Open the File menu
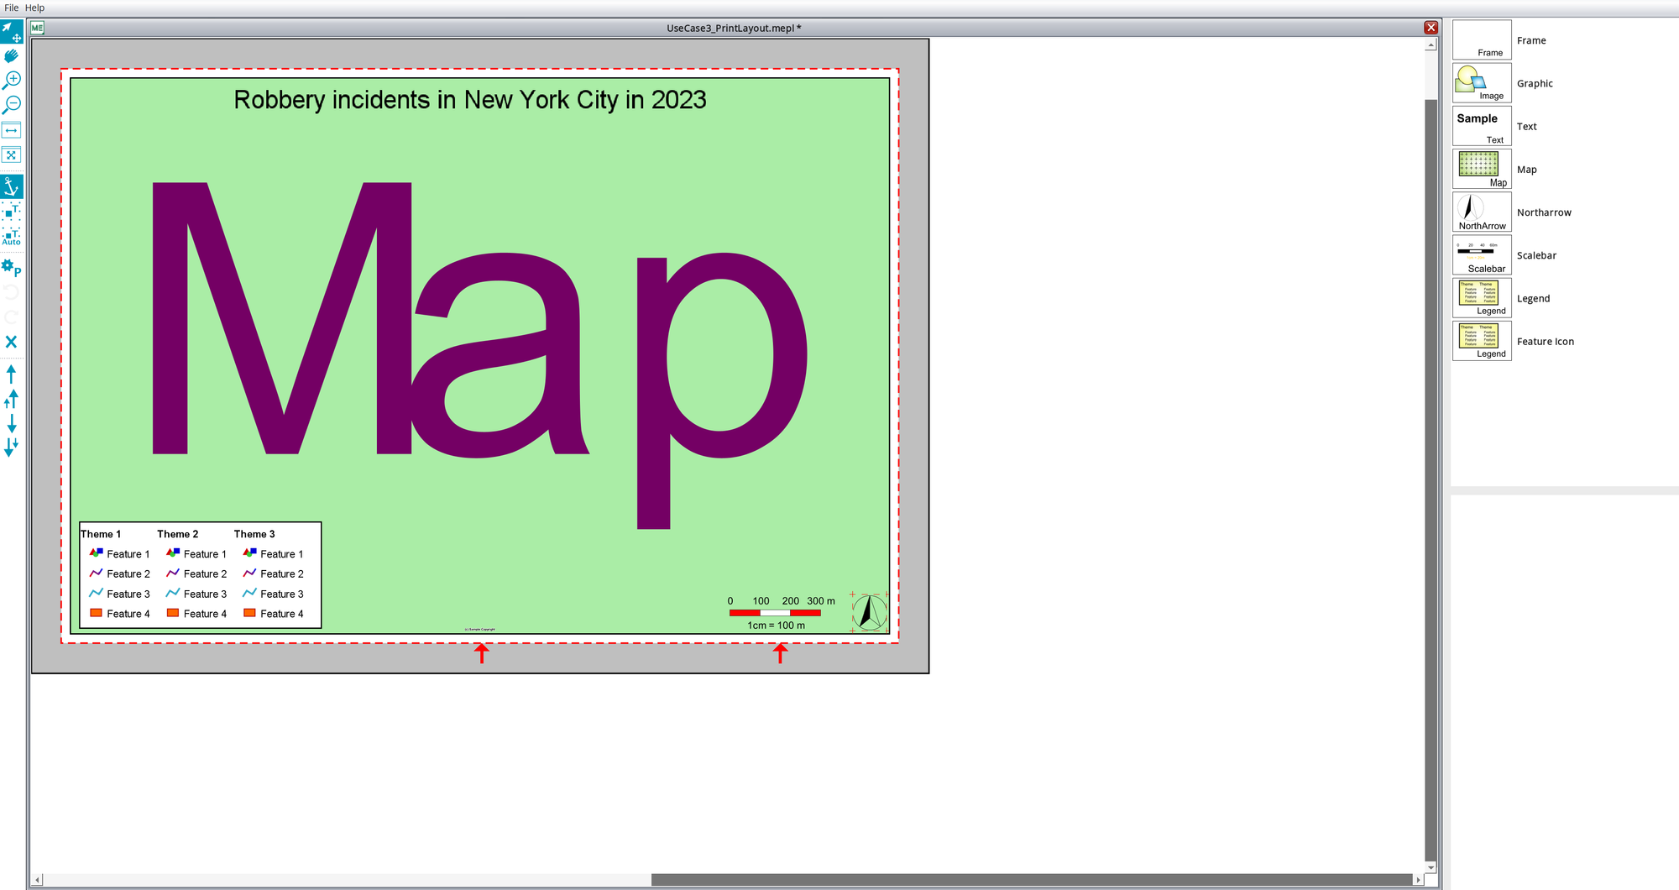Viewport: 1679px width, 890px height. [11, 8]
